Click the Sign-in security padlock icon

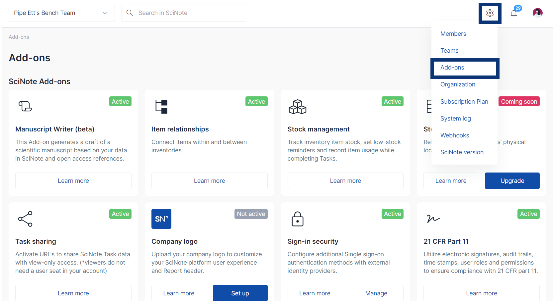(297, 219)
